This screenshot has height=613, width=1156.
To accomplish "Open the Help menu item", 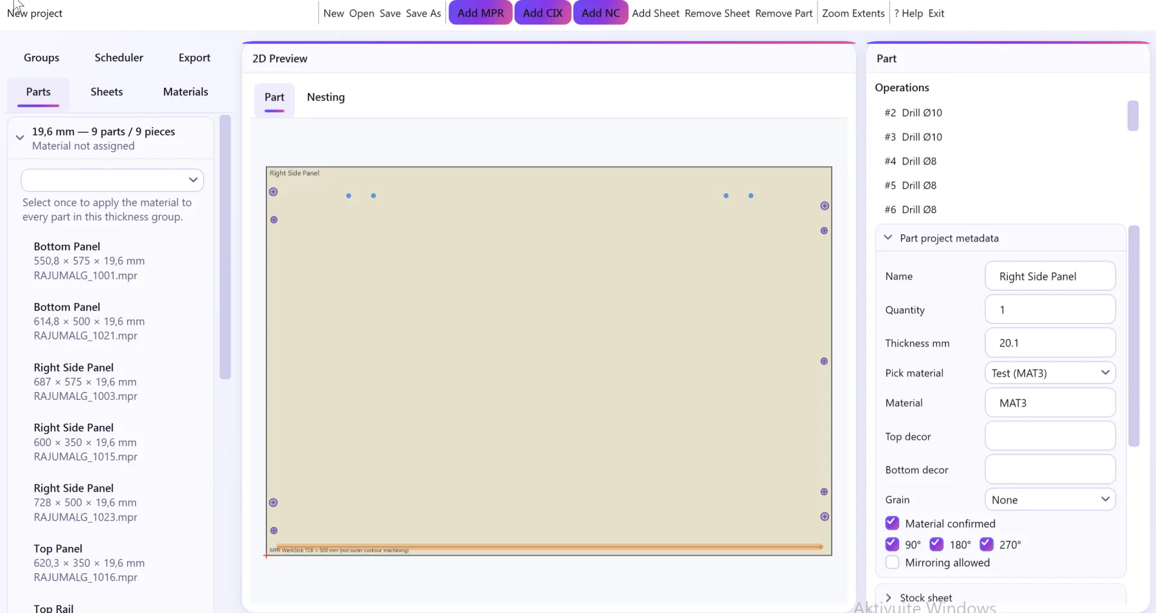I will click(908, 13).
